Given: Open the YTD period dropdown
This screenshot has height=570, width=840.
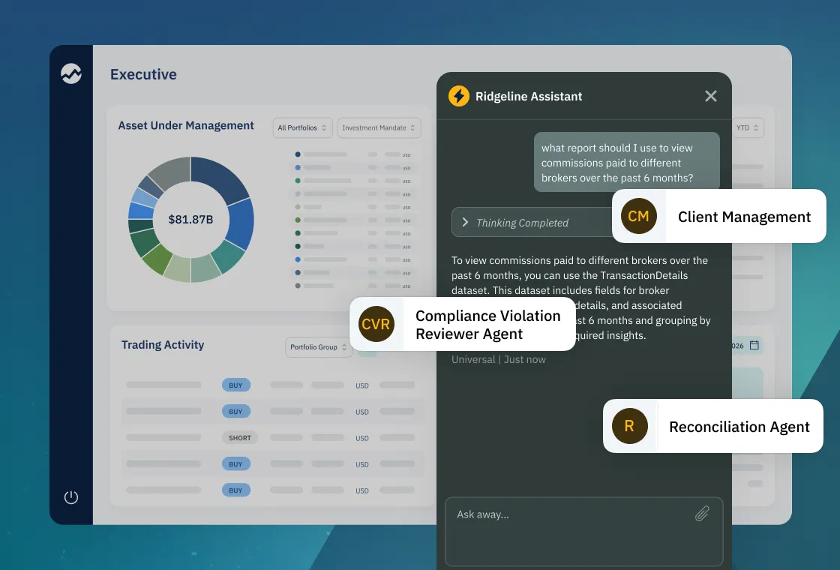Looking at the screenshot, I should (x=747, y=128).
